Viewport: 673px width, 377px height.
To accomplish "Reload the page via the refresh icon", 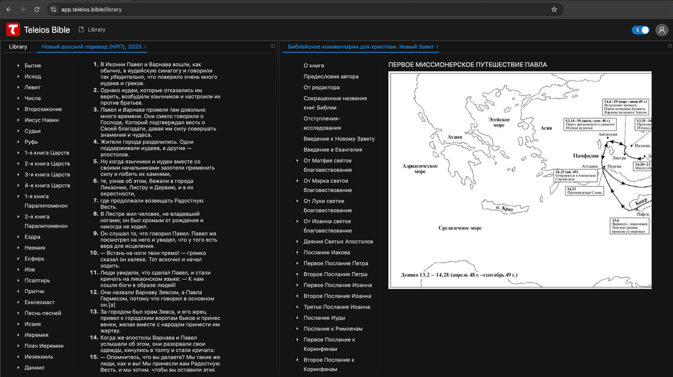I will tap(37, 9).
